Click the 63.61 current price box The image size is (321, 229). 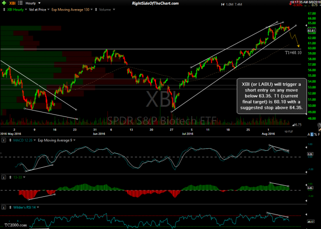311,31
